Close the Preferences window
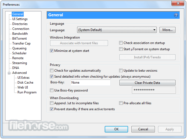 [178, 3]
